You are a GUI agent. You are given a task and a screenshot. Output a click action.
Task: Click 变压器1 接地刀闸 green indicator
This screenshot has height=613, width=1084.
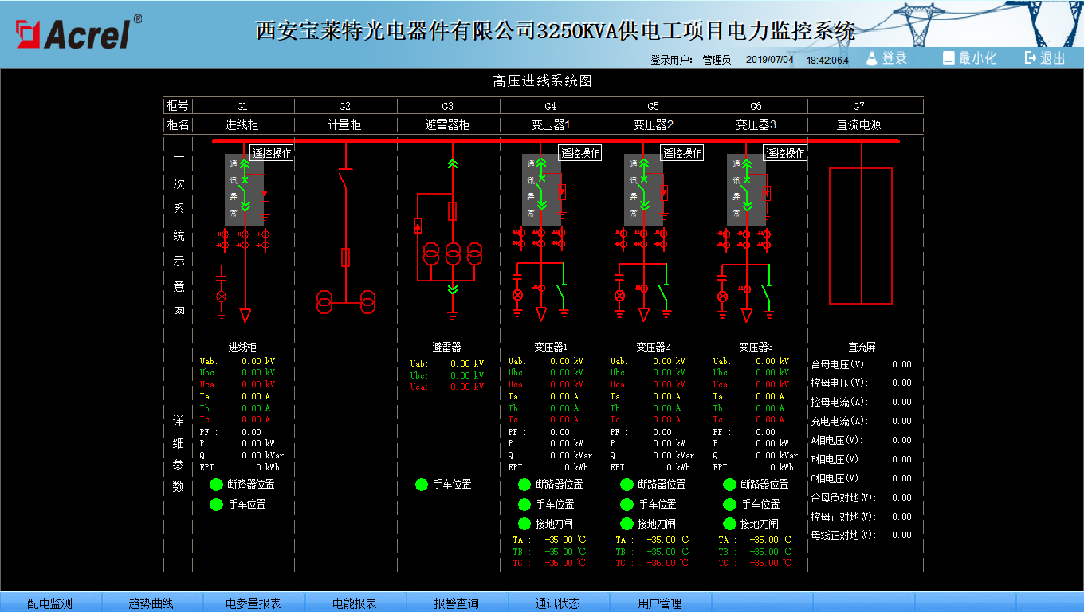coord(524,524)
